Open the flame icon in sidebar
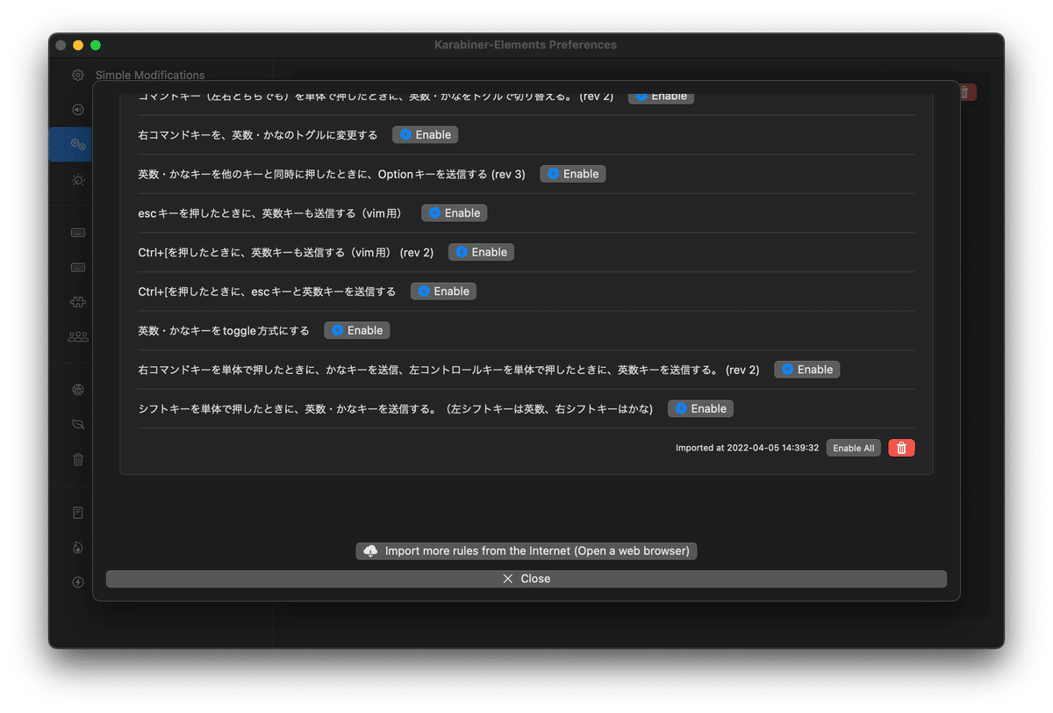The width and height of the screenshot is (1053, 713). coord(78,547)
